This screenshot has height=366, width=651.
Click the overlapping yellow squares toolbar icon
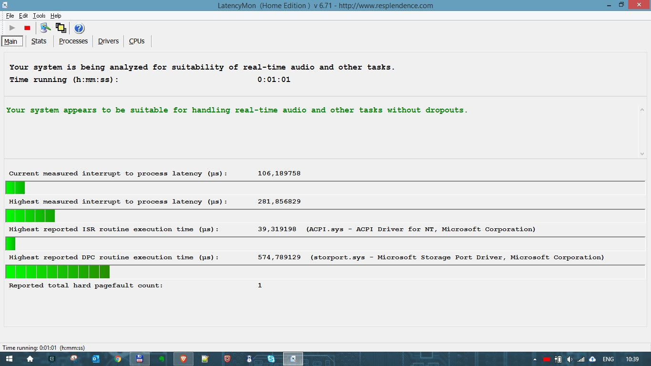click(x=61, y=28)
